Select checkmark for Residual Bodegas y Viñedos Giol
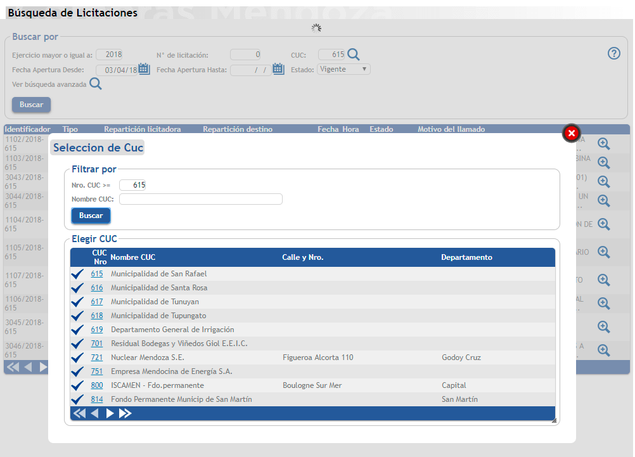The image size is (635, 457). 77,344
